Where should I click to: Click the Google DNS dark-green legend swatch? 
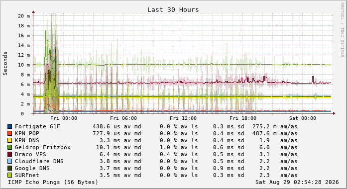click(10, 168)
